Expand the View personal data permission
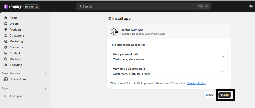The image size is (255, 108). click(169, 57)
